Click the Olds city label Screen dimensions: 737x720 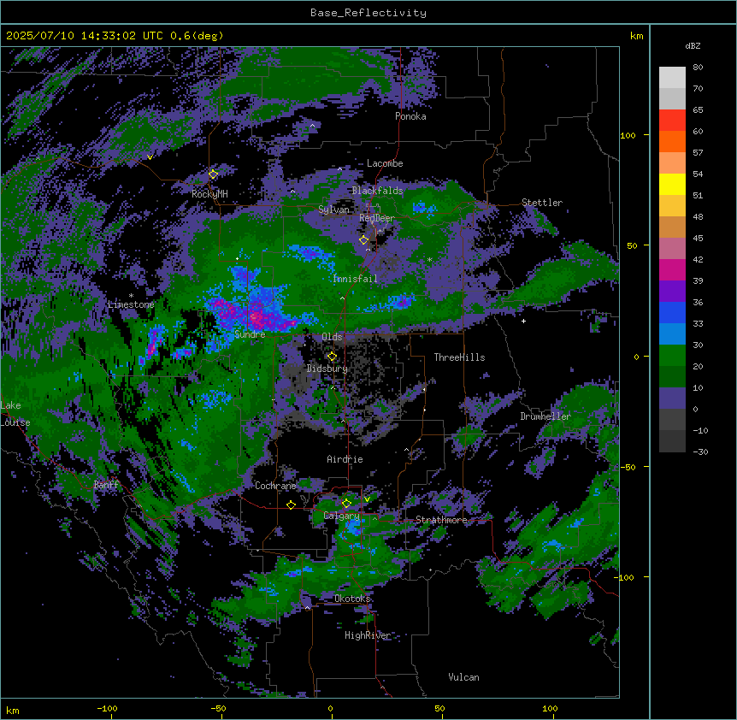pos(332,337)
